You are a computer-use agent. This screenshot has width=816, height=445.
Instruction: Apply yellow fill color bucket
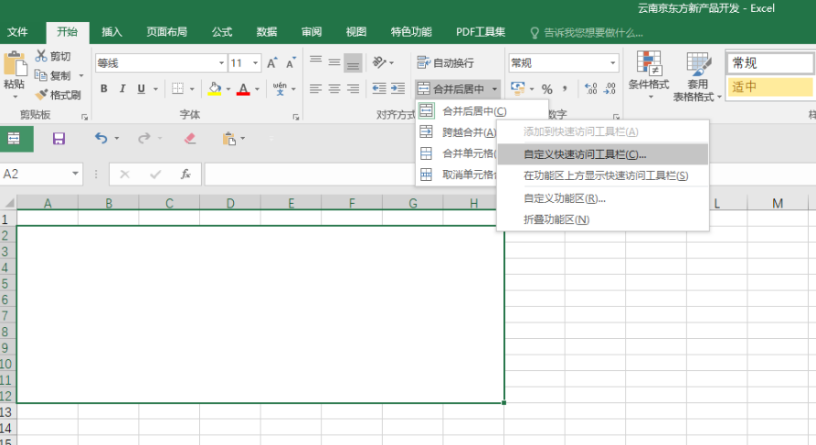(215, 89)
